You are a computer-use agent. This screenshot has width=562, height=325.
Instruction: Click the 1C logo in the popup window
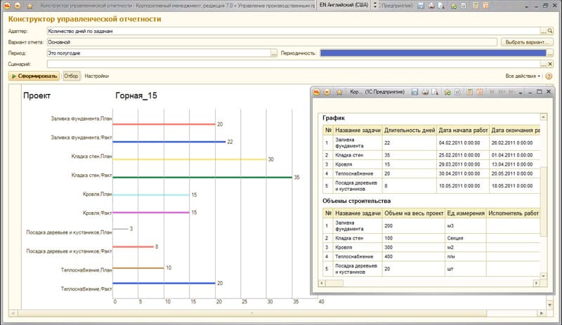pos(317,92)
